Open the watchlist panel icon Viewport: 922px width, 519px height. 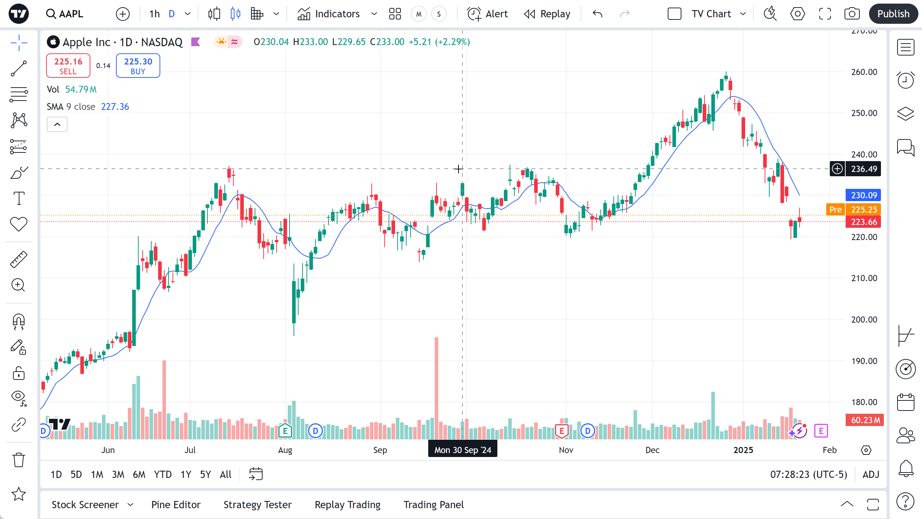coord(905,48)
